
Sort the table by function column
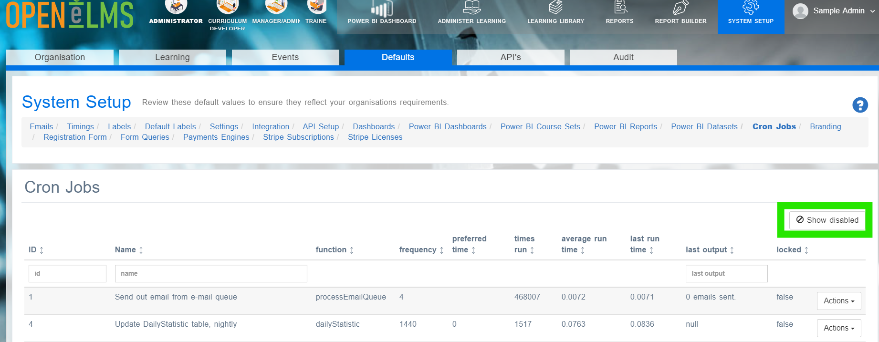335,250
